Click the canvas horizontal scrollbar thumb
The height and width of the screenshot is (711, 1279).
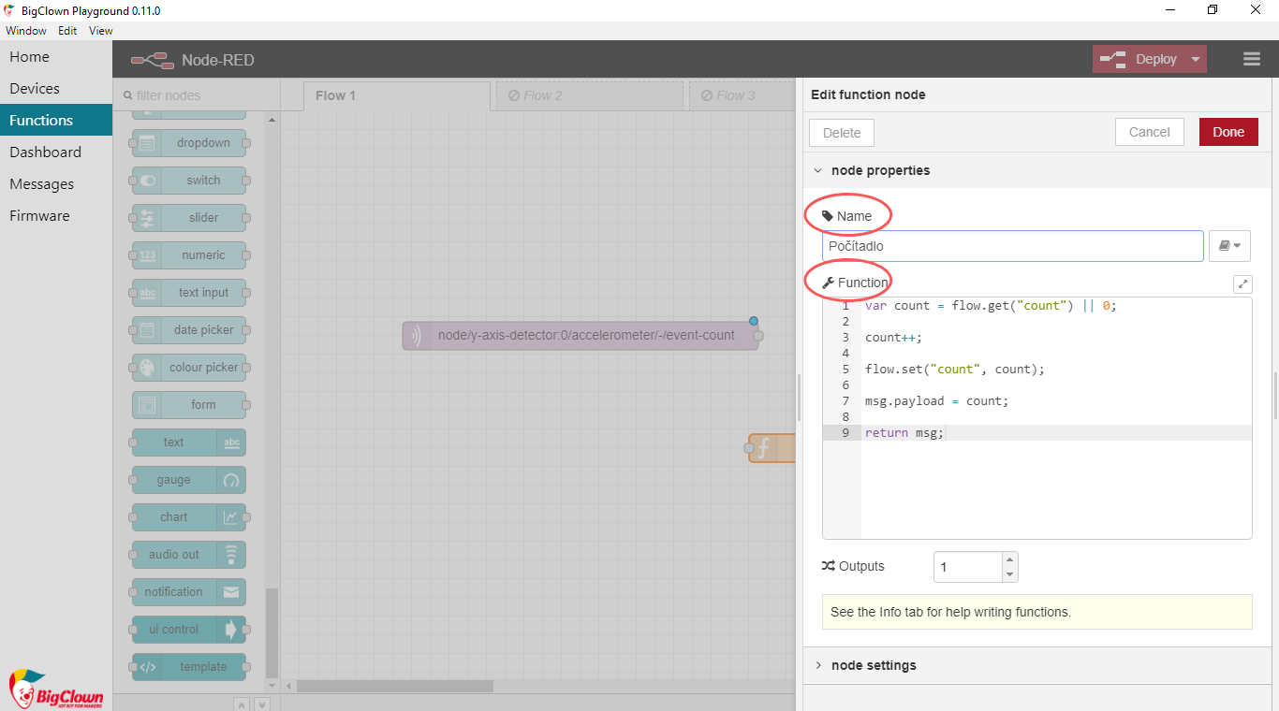click(395, 686)
